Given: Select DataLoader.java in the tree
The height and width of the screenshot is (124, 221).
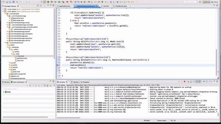Looking at the screenshot, I should pyautogui.click(x=18, y=20).
